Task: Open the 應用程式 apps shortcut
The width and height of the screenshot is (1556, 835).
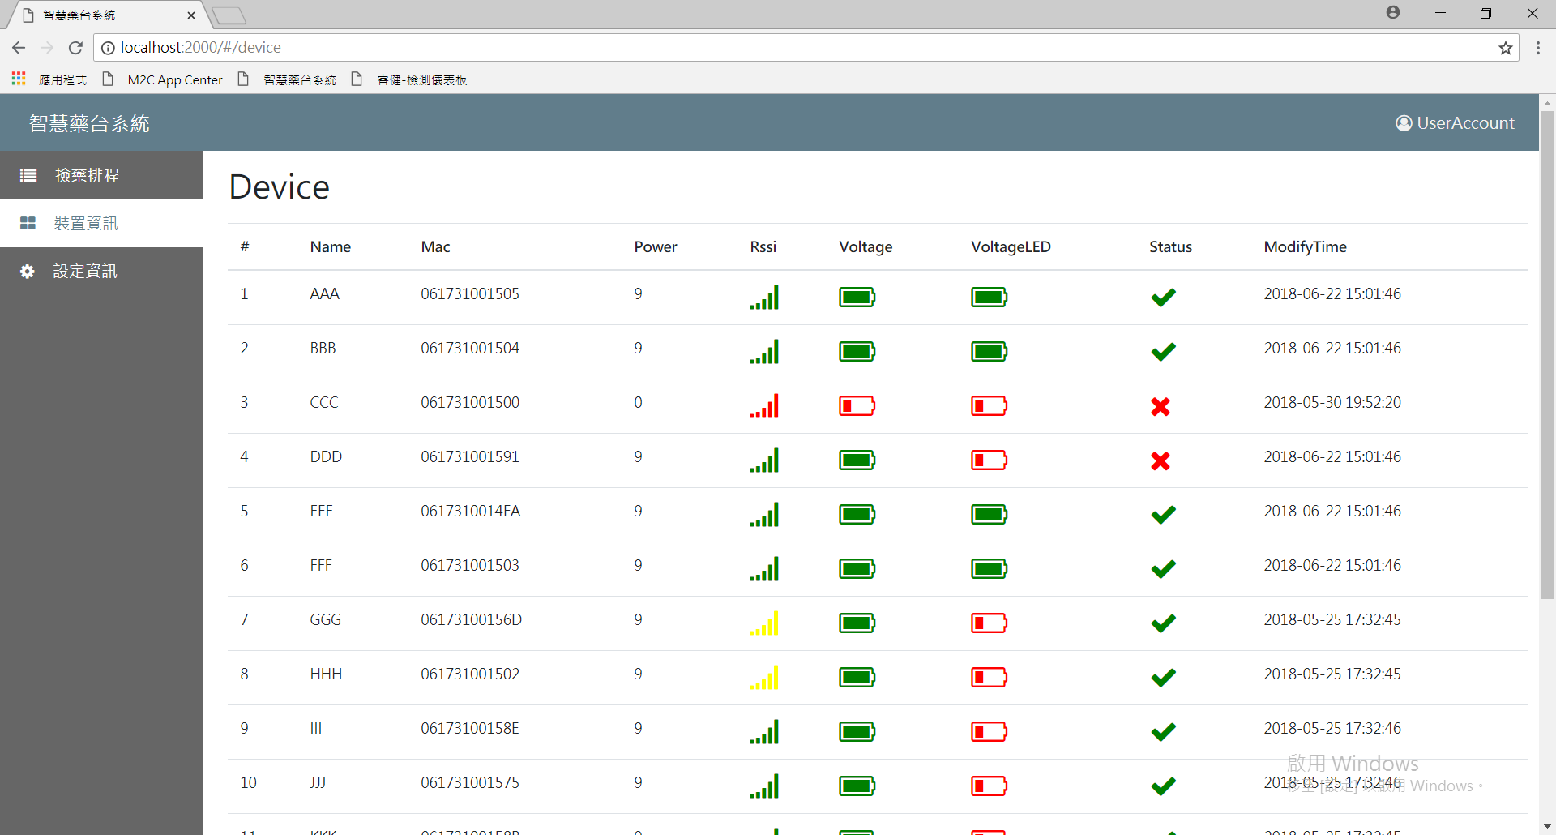Action: 49,79
